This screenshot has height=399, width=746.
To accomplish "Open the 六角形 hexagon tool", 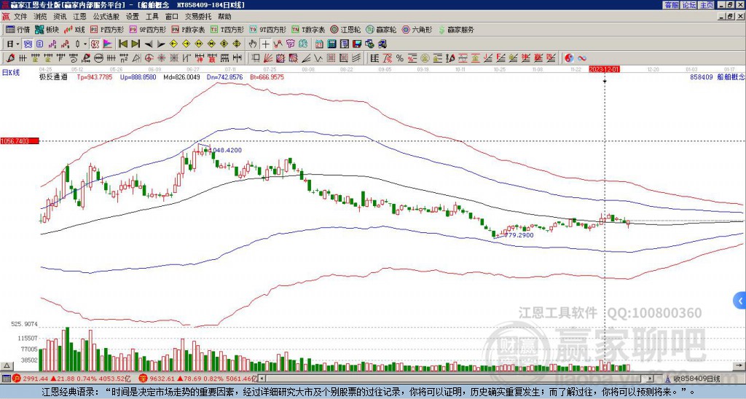I will pos(417,29).
